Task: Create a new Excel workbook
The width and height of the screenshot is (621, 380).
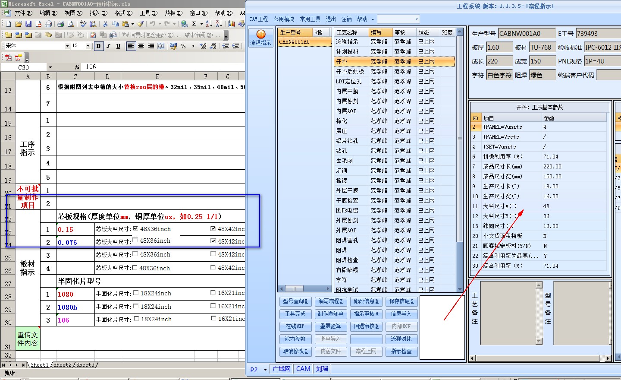Action: pyautogui.click(x=8, y=24)
